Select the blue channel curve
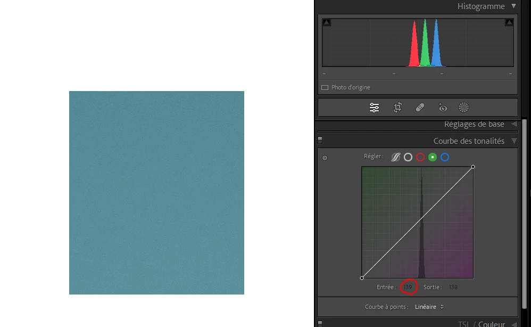531x327 pixels. pos(445,157)
